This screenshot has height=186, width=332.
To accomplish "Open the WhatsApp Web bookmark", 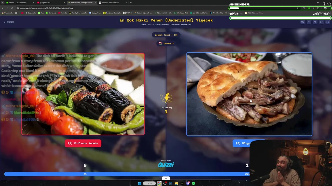I will click(x=181, y=13).
